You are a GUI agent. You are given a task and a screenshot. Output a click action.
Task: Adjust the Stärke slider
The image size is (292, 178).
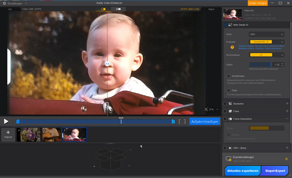pos(260,64)
